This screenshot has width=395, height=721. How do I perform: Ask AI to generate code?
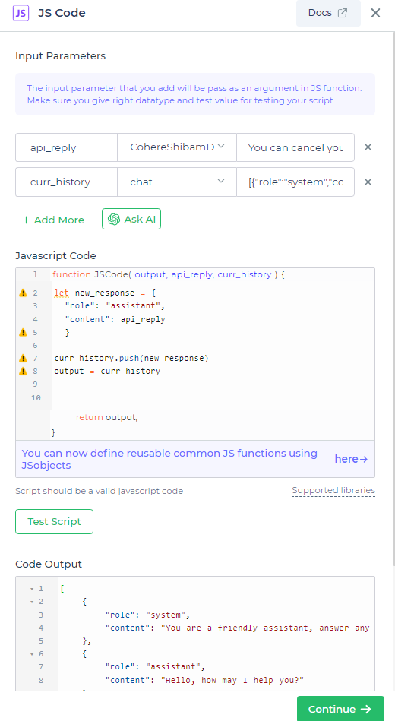pyautogui.click(x=131, y=219)
